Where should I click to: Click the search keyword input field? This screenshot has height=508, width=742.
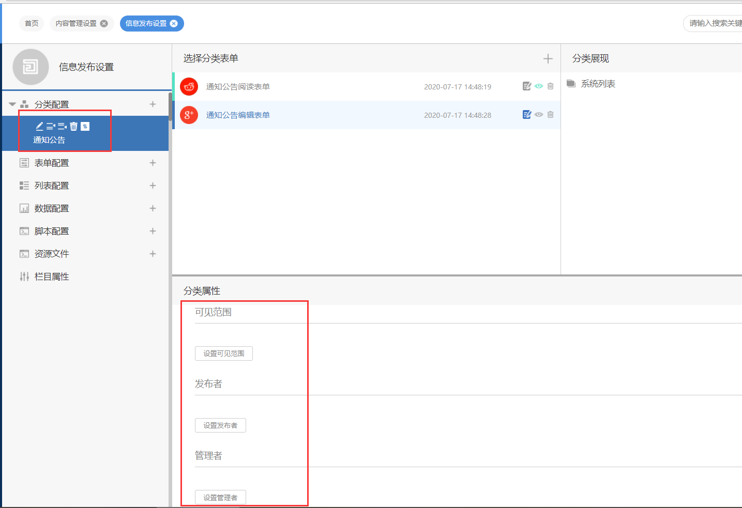[715, 23]
